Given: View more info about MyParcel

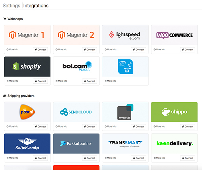Looking at the screenshot, I should 110,126.
